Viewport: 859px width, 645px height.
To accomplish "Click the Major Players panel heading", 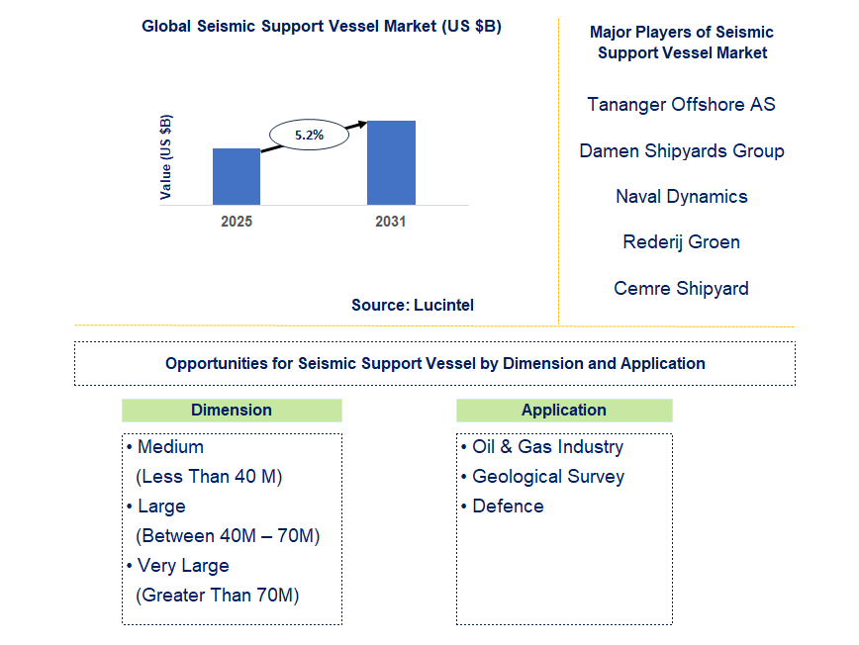I will [x=682, y=43].
